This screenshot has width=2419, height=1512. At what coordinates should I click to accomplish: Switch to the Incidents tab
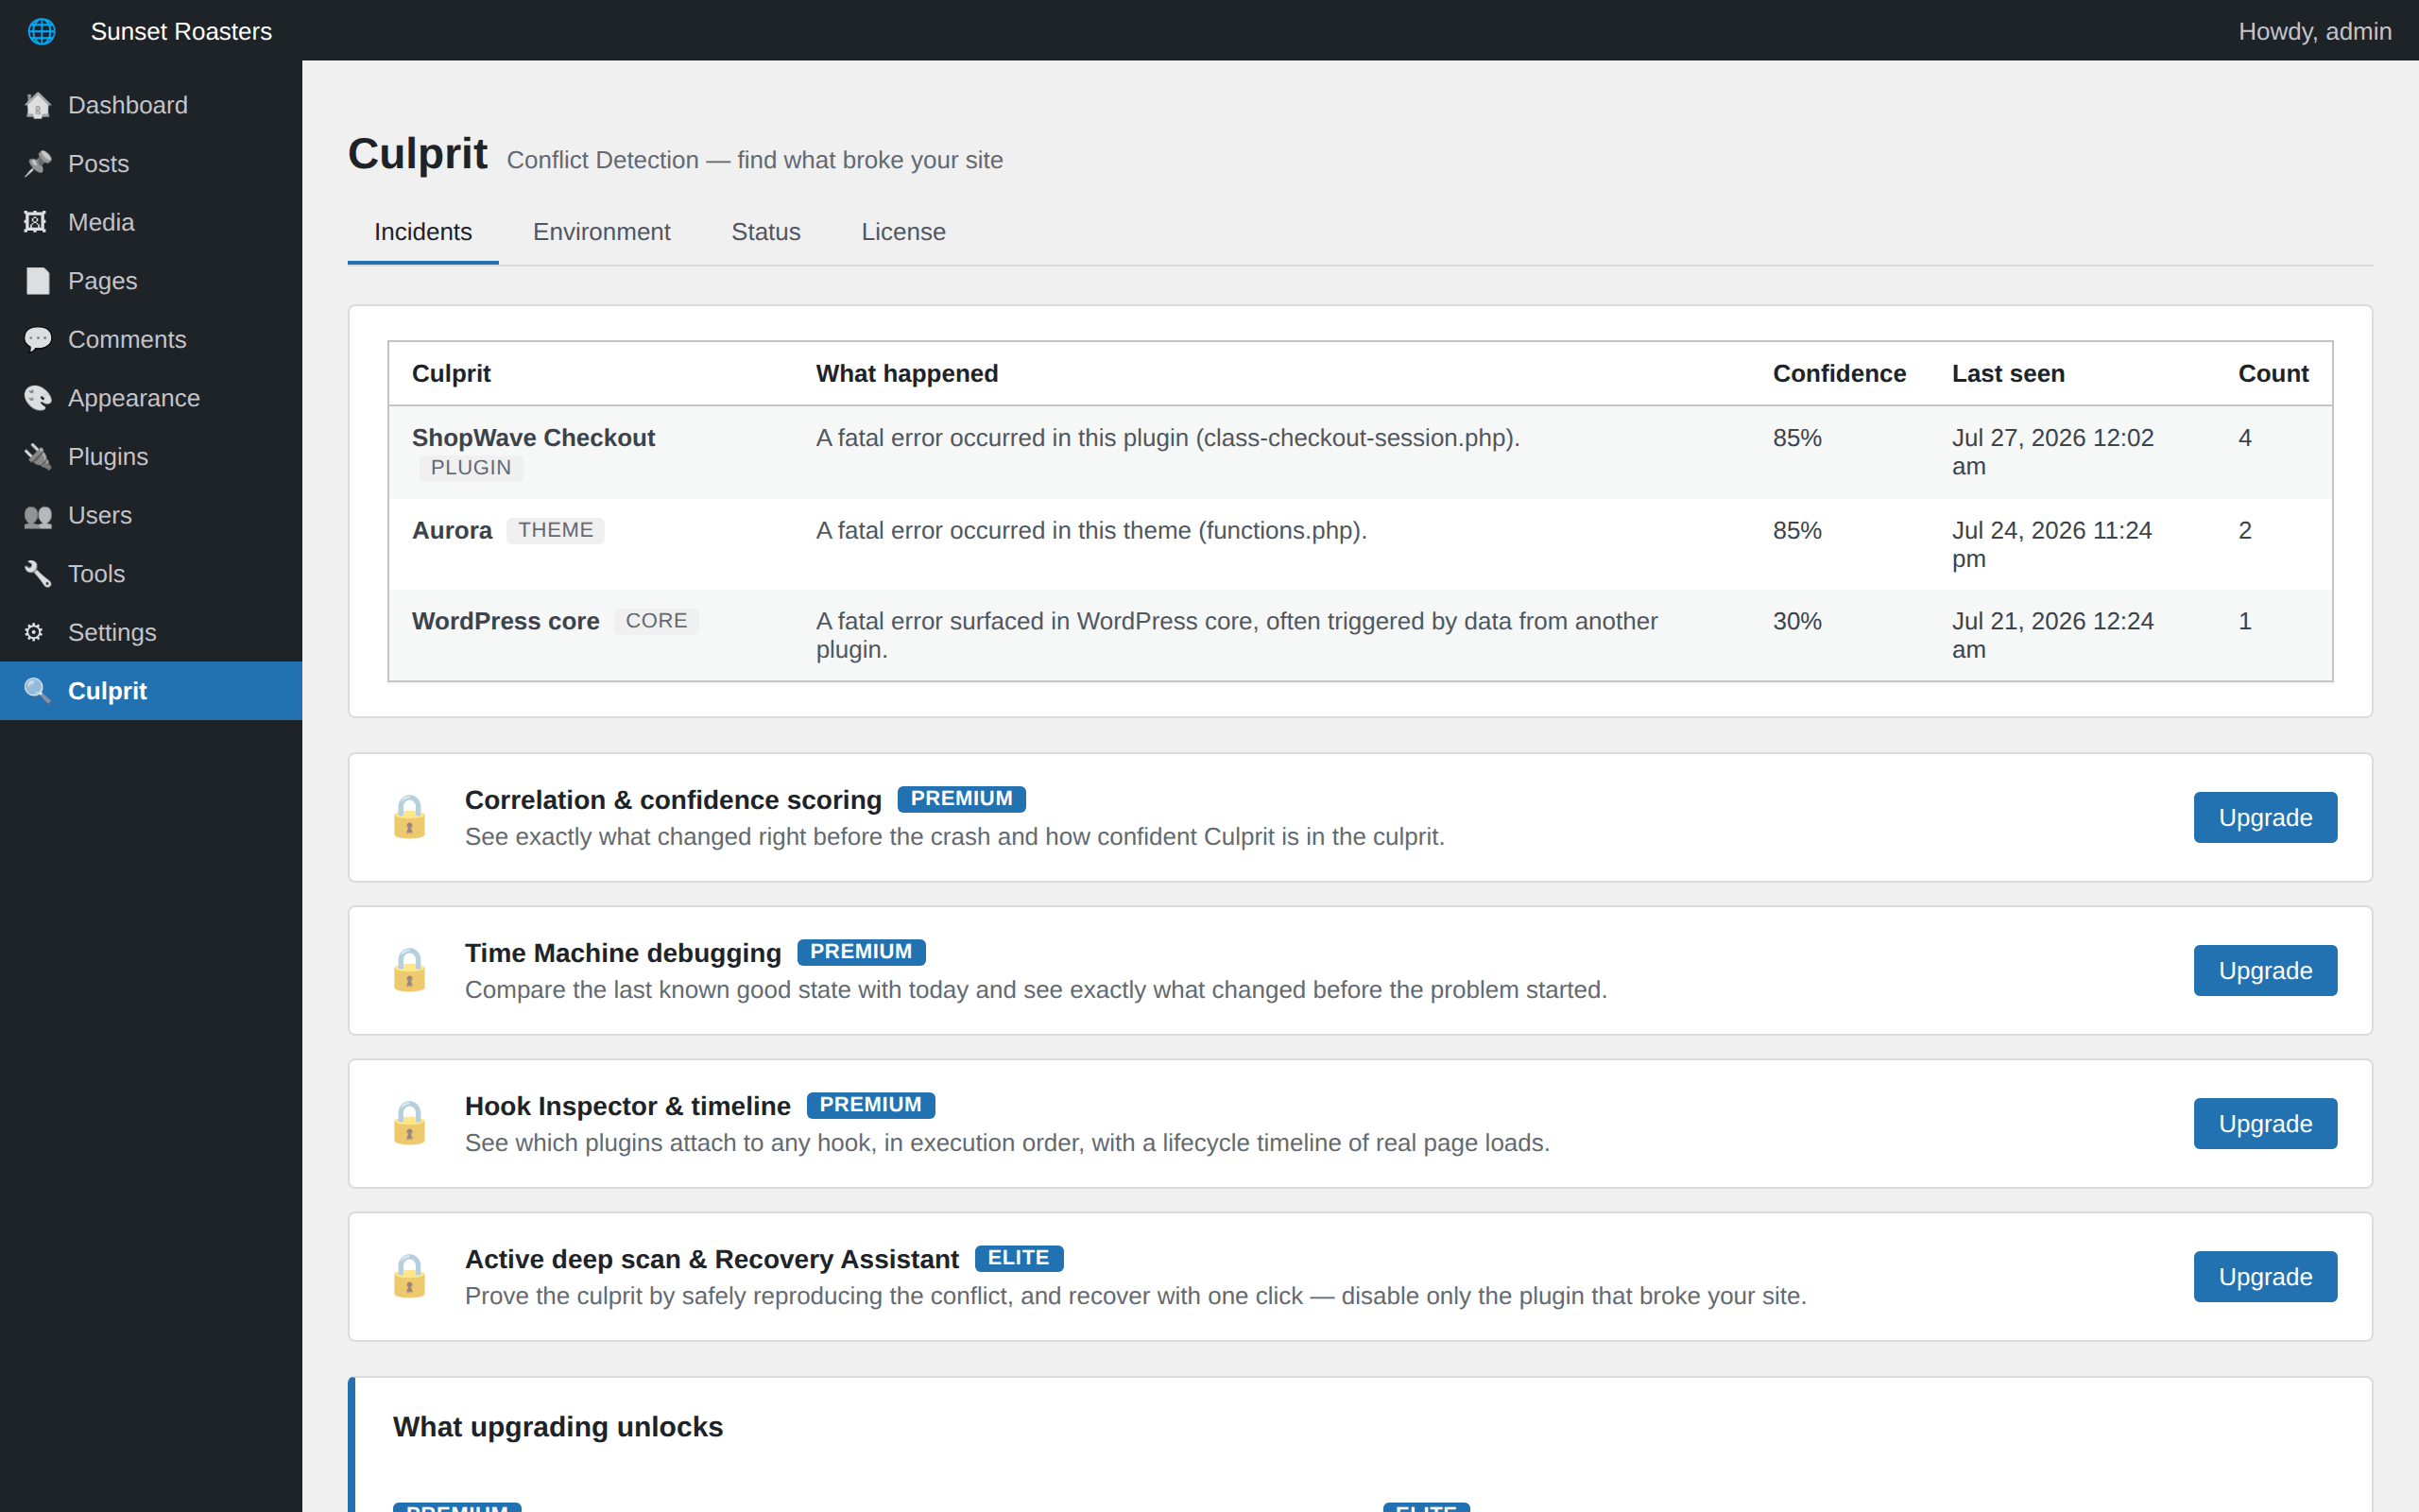pyautogui.click(x=422, y=232)
